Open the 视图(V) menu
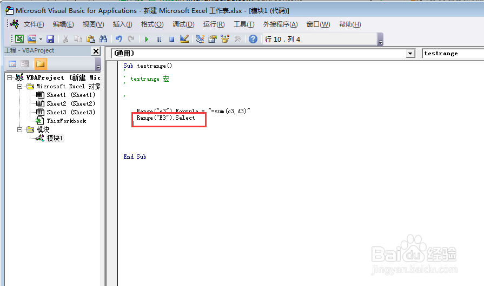The height and width of the screenshot is (286, 484). [93, 24]
